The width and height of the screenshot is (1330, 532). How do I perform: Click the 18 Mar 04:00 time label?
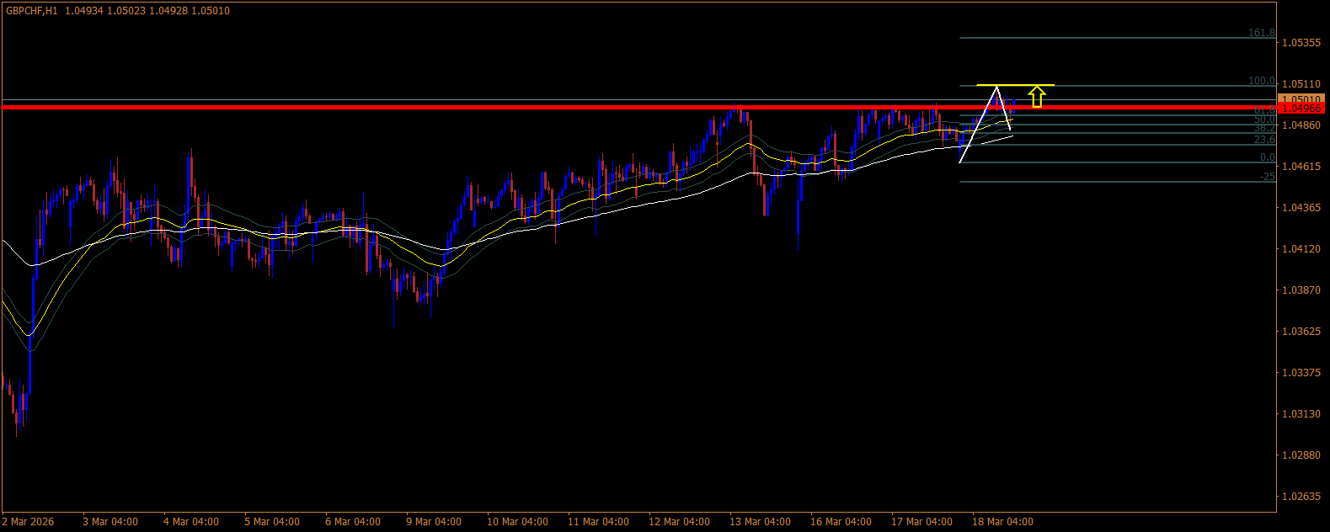[1002, 522]
